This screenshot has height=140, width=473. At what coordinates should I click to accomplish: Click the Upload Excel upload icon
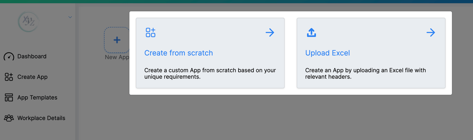(311, 32)
